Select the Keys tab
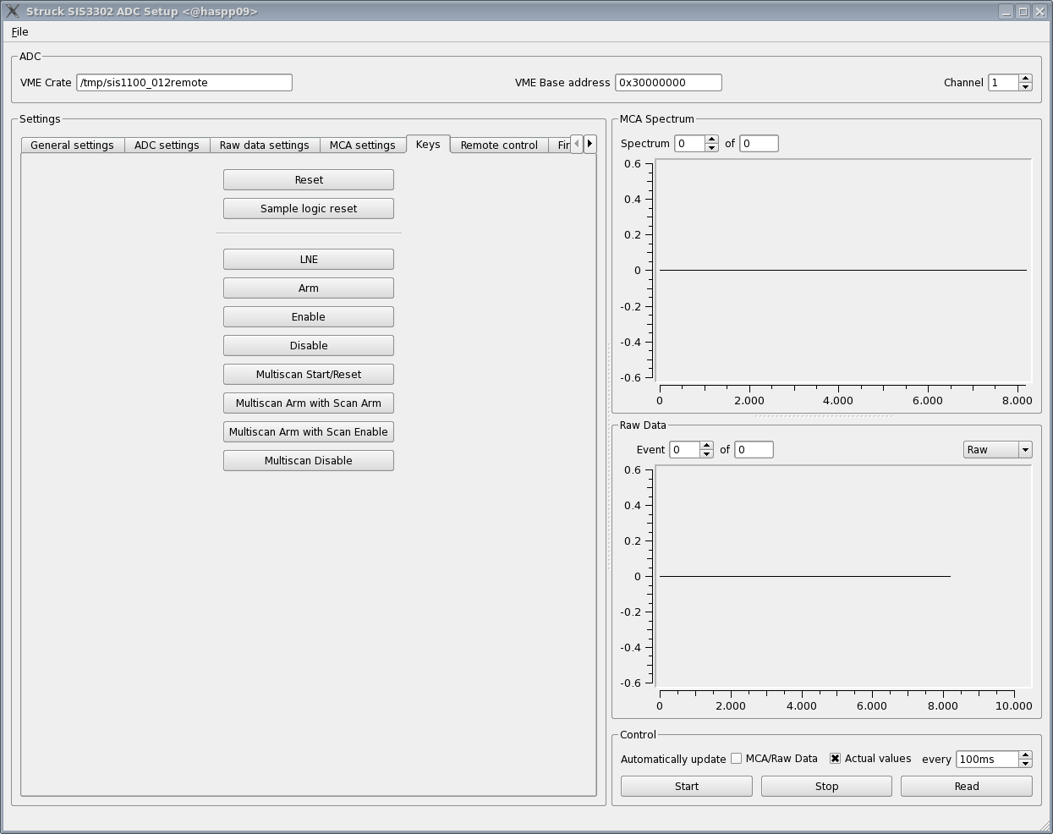1053x834 pixels. click(428, 144)
